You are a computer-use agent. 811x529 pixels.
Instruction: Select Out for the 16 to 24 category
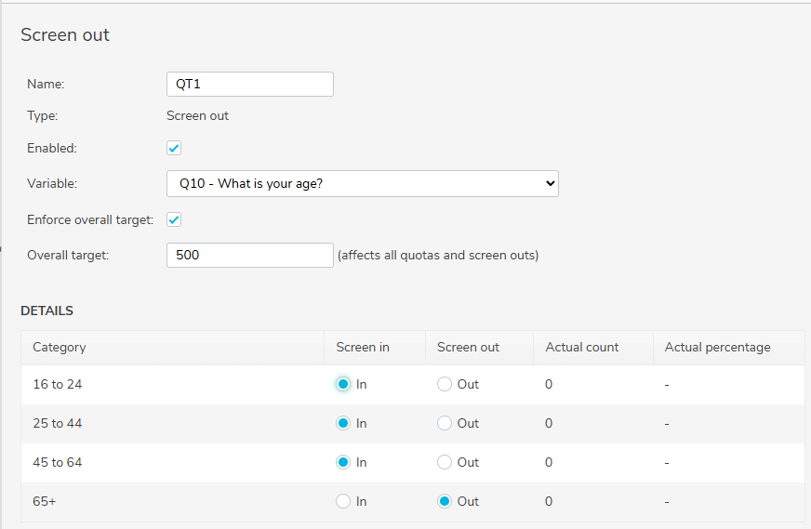pos(445,384)
